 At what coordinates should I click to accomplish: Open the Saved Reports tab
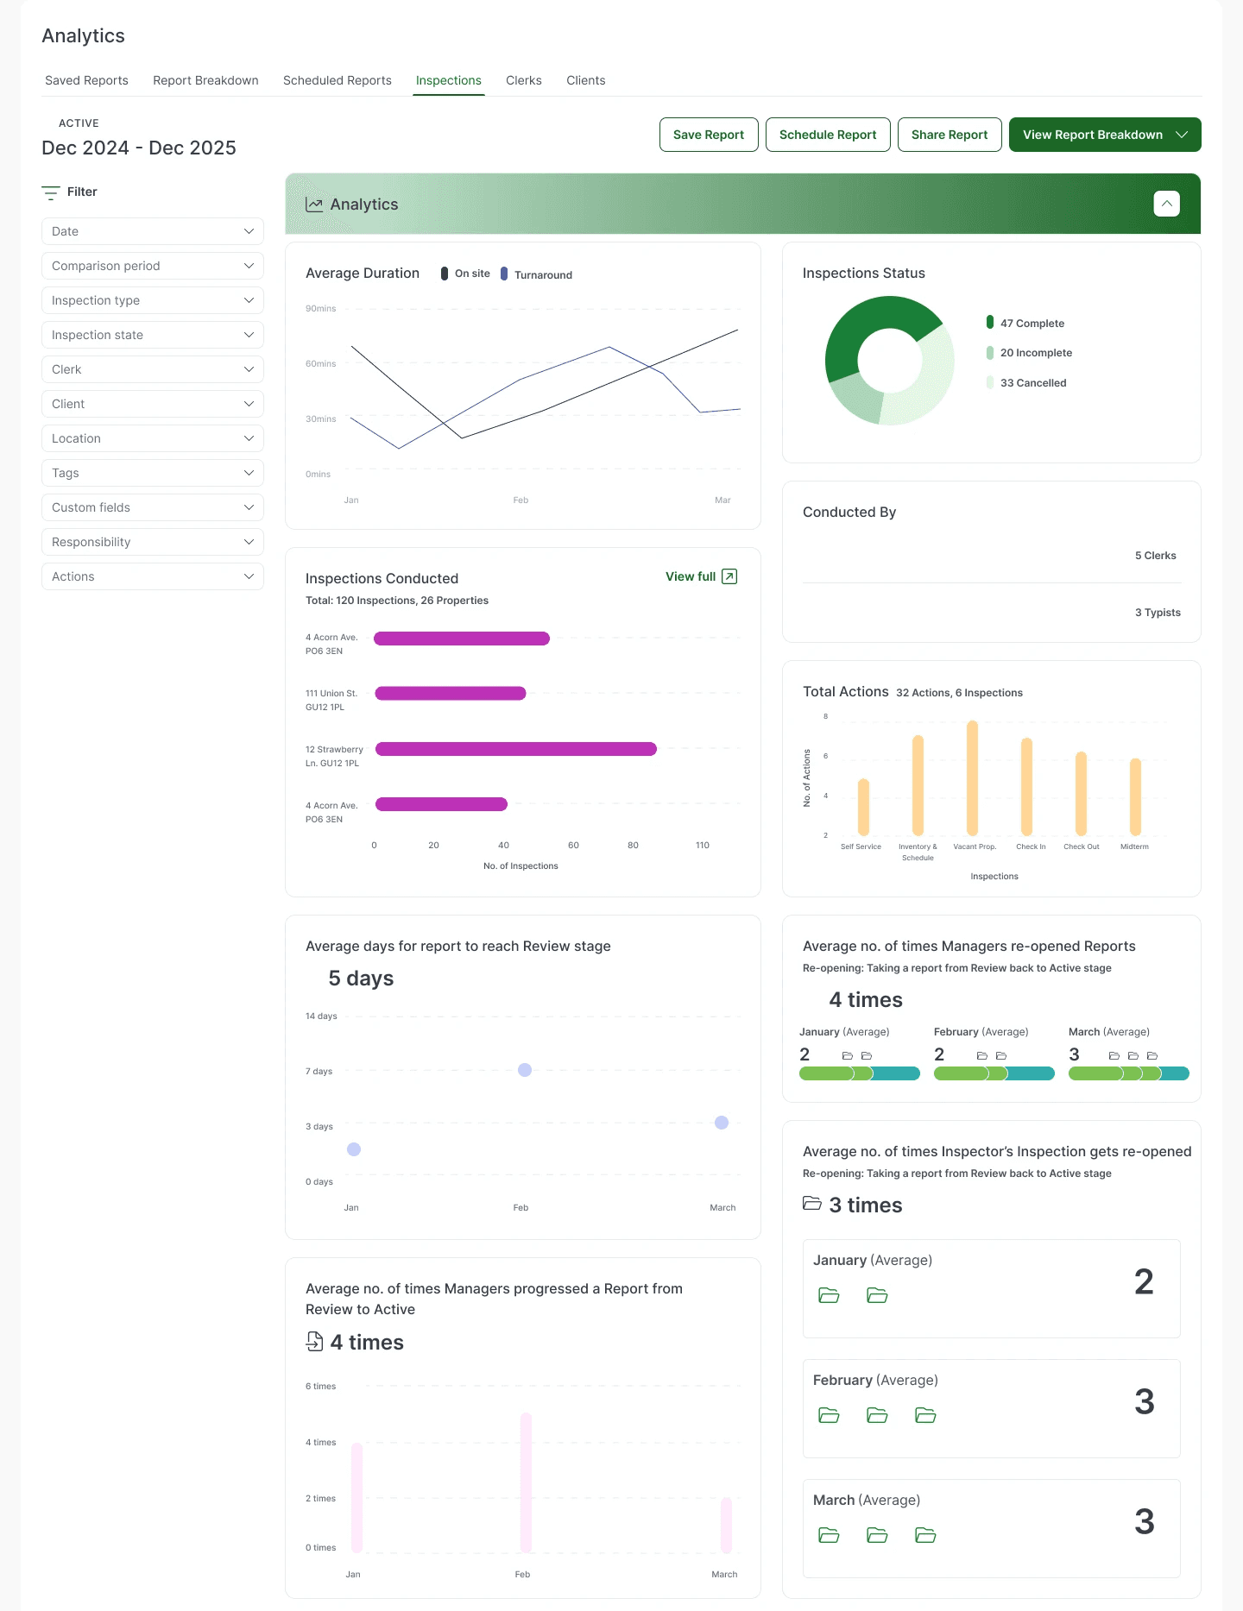pyautogui.click(x=86, y=80)
